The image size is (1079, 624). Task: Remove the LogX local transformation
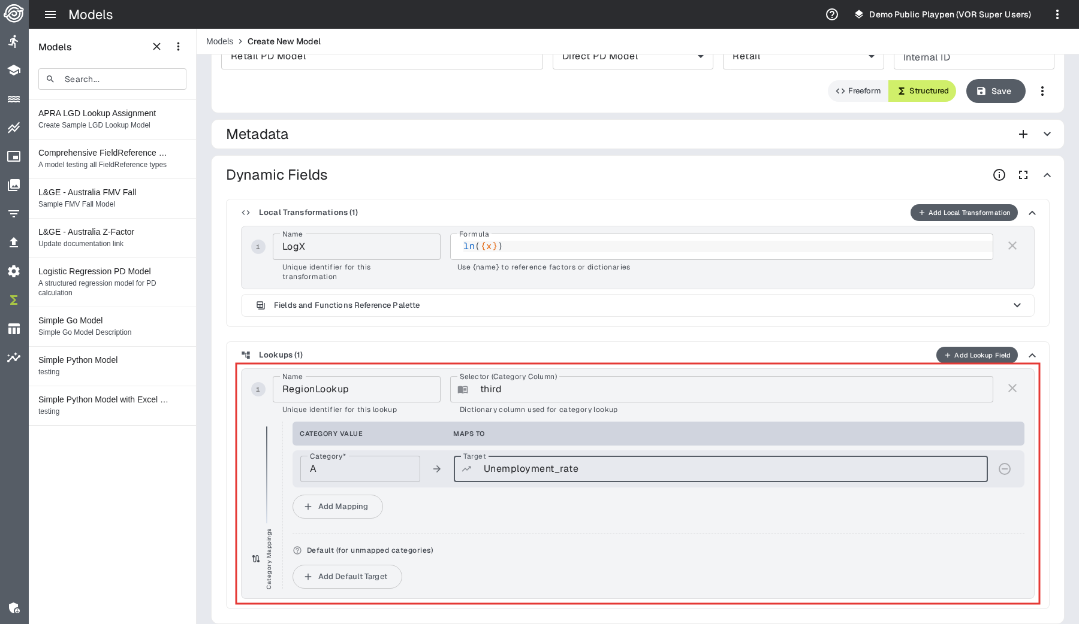click(1012, 246)
